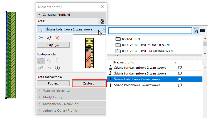The height and width of the screenshot is (118, 208).
Task: Click the info icon under Dostępne dla
Action: pyautogui.click(x=57, y=67)
